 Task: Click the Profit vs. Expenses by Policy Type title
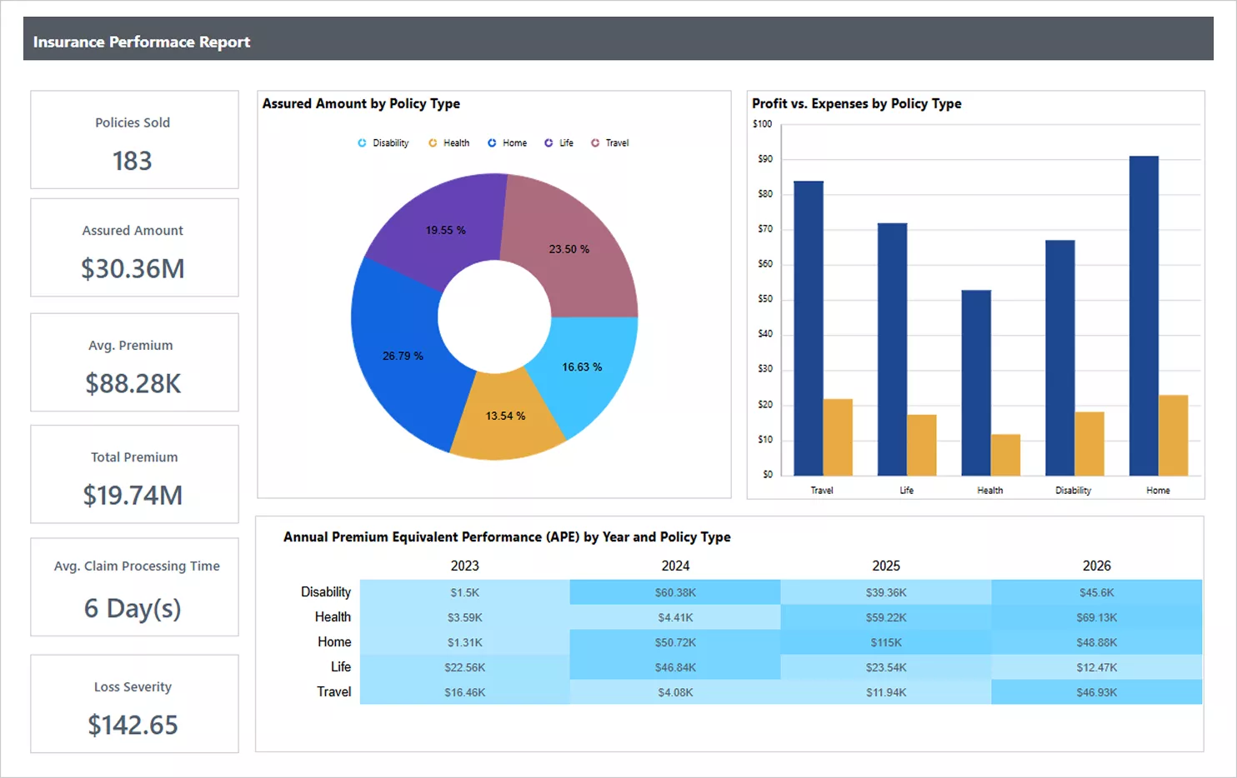857,103
